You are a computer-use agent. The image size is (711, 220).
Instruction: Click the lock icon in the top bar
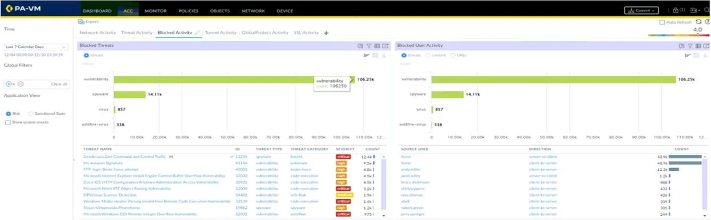[675, 10]
